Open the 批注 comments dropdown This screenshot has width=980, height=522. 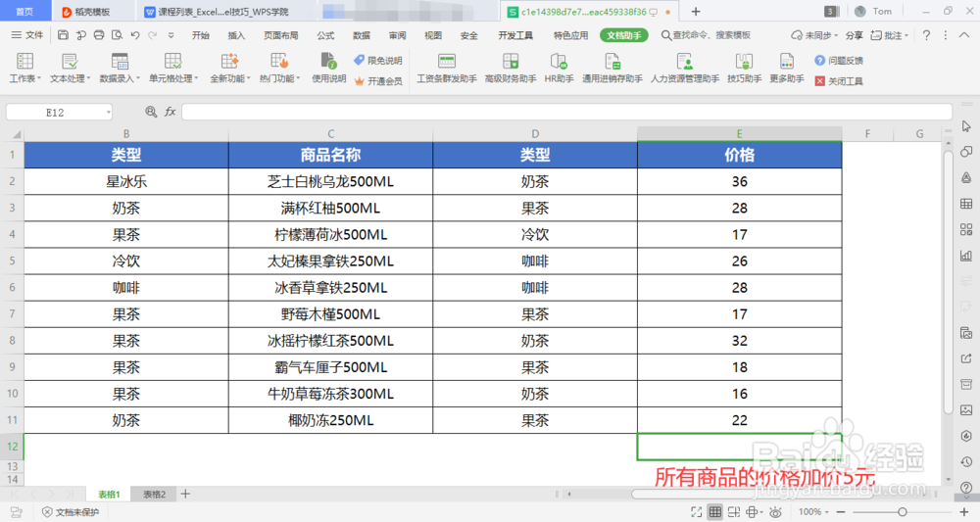coord(890,35)
